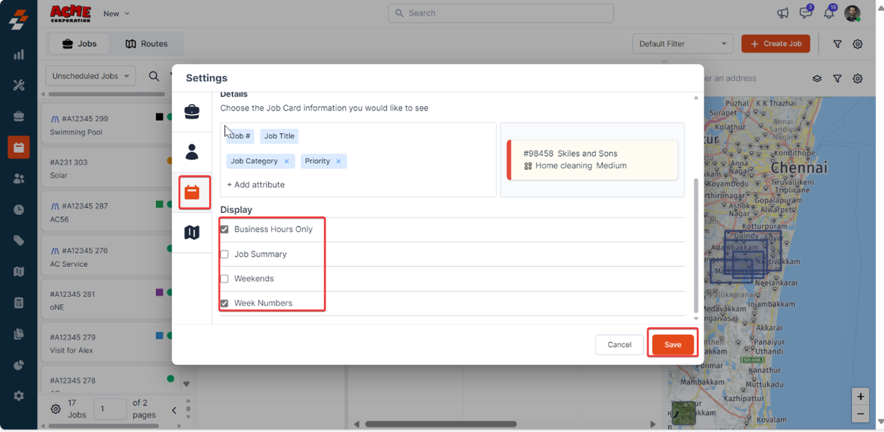Open the dashboard chart icon in sidebar
The image size is (884, 432).
point(19,54)
